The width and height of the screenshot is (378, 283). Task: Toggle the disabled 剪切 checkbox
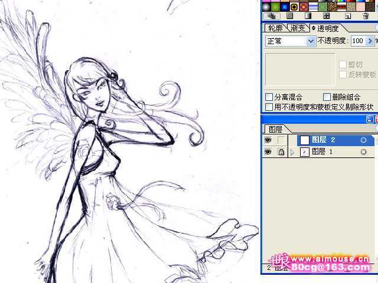coord(343,64)
